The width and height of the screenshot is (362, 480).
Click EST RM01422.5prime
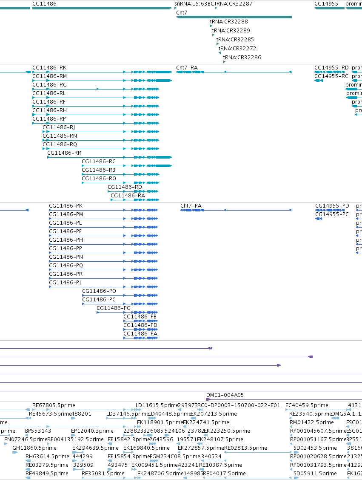[x=312, y=423]
